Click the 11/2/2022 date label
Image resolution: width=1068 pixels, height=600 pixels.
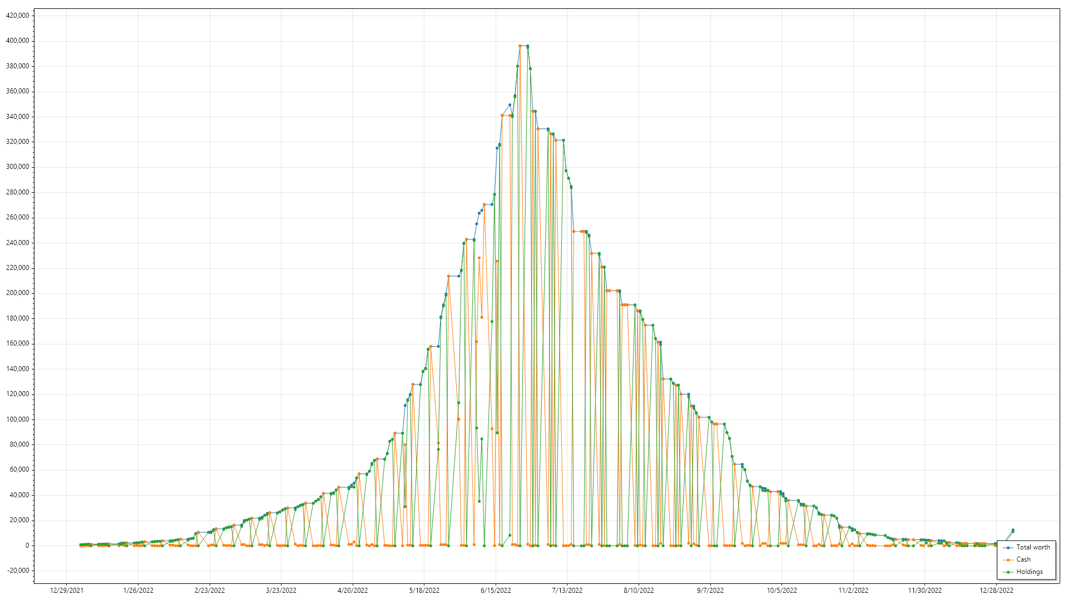[x=853, y=591]
